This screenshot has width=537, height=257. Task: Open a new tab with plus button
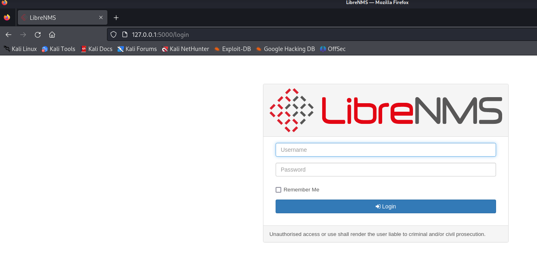[116, 18]
